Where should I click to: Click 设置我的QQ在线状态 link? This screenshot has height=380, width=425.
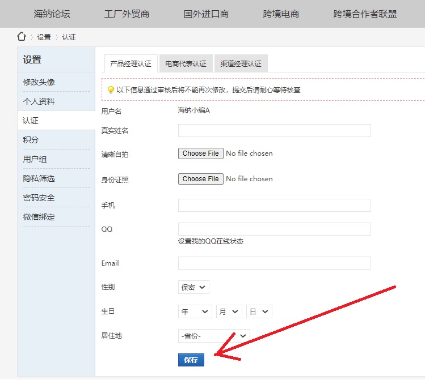point(211,241)
